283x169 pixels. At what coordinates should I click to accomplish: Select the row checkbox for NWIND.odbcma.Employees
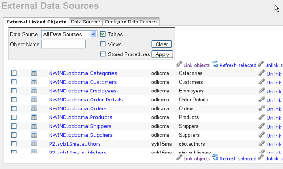point(14,91)
